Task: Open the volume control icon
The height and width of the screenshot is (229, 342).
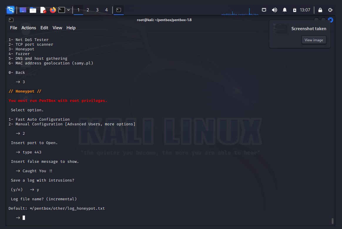Action: click(274, 10)
